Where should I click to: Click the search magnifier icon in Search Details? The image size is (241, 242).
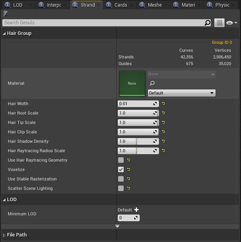(208, 23)
